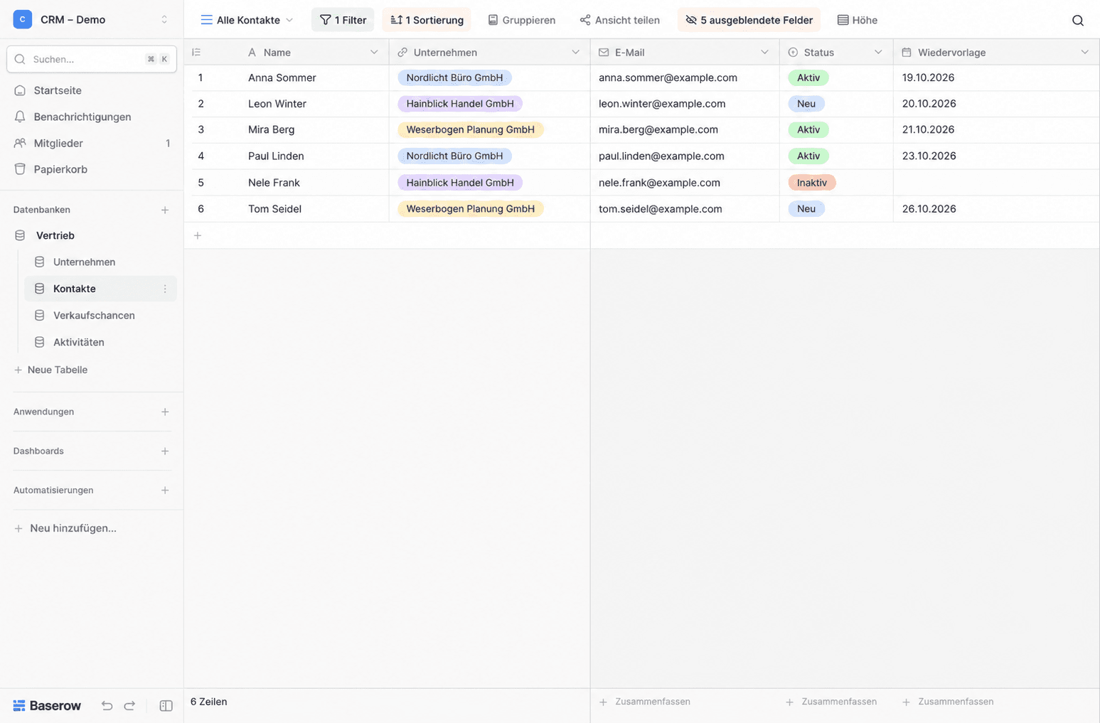Expand the Status column header dropdown arrow
Screen dimensions: 1100x723
point(878,52)
